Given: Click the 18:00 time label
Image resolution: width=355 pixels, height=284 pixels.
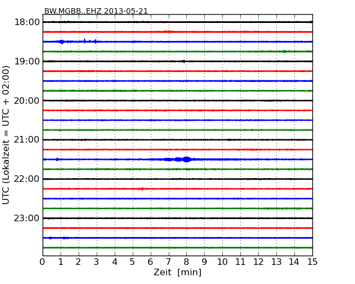Looking at the screenshot, I should tap(27, 22).
